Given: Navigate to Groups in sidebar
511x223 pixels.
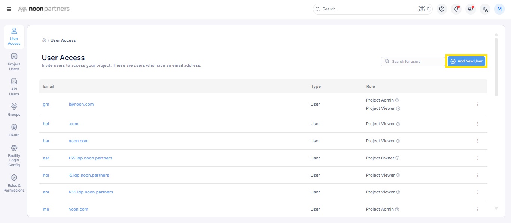Looking at the screenshot, I should coord(14,110).
